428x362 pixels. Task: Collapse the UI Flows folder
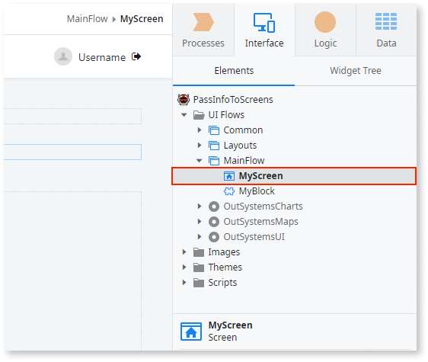(184, 115)
